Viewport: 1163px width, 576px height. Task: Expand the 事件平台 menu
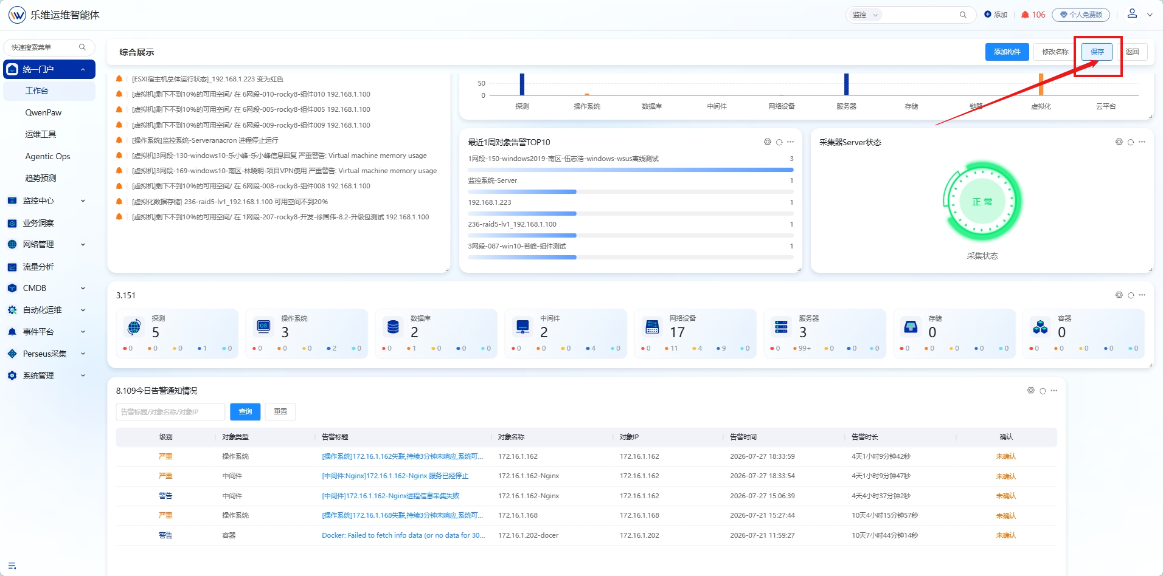(83, 332)
